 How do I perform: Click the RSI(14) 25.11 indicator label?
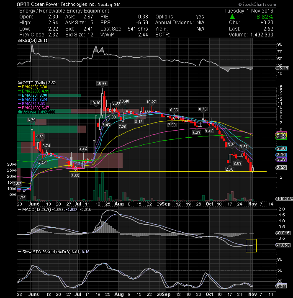click(33, 41)
